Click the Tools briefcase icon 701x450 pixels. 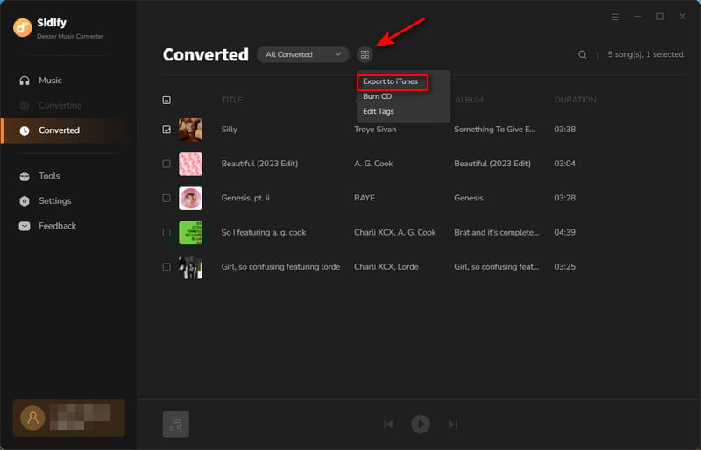25,176
